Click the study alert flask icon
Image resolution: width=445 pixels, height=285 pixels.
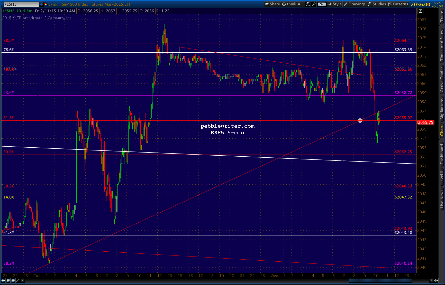click(308, 4)
